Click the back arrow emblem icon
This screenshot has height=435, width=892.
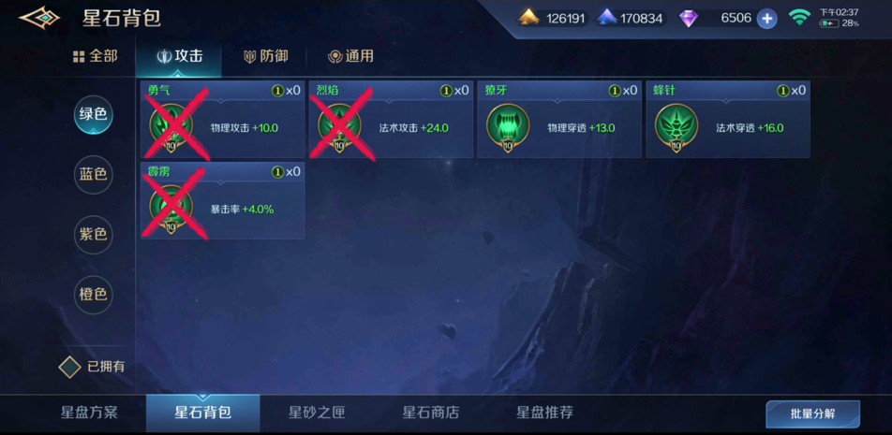tap(39, 18)
